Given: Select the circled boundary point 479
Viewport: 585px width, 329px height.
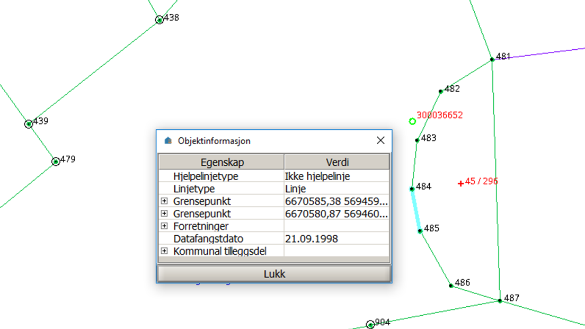Looking at the screenshot, I should (56, 162).
